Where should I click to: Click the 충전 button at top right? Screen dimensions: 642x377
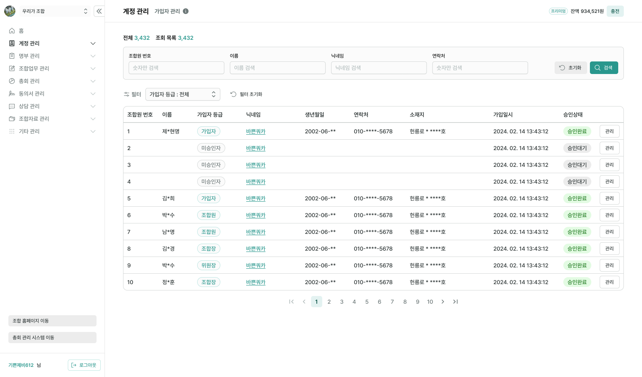[615, 11]
